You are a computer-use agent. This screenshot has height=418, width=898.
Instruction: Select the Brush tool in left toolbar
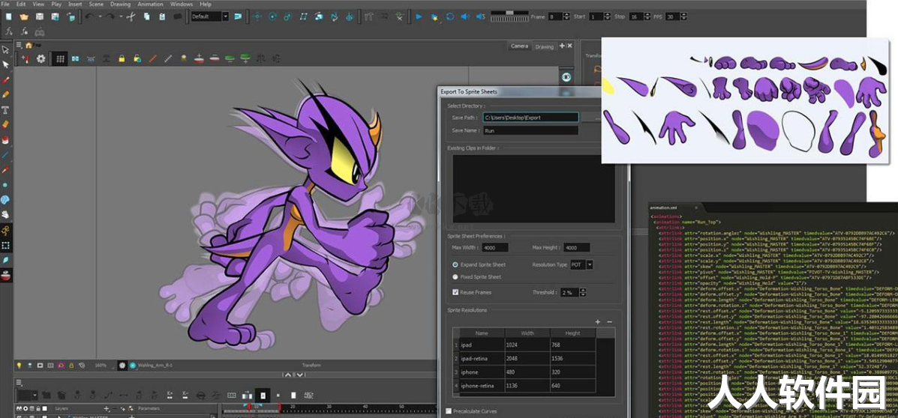click(6, 80)
